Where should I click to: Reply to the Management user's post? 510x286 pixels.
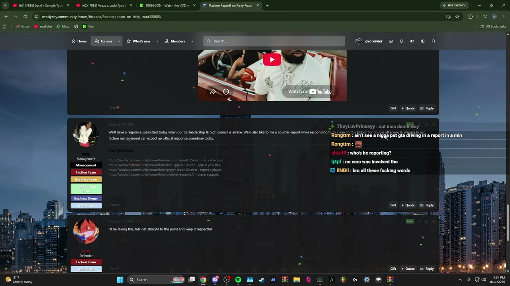pyautogui.click(x=427, y=205)
